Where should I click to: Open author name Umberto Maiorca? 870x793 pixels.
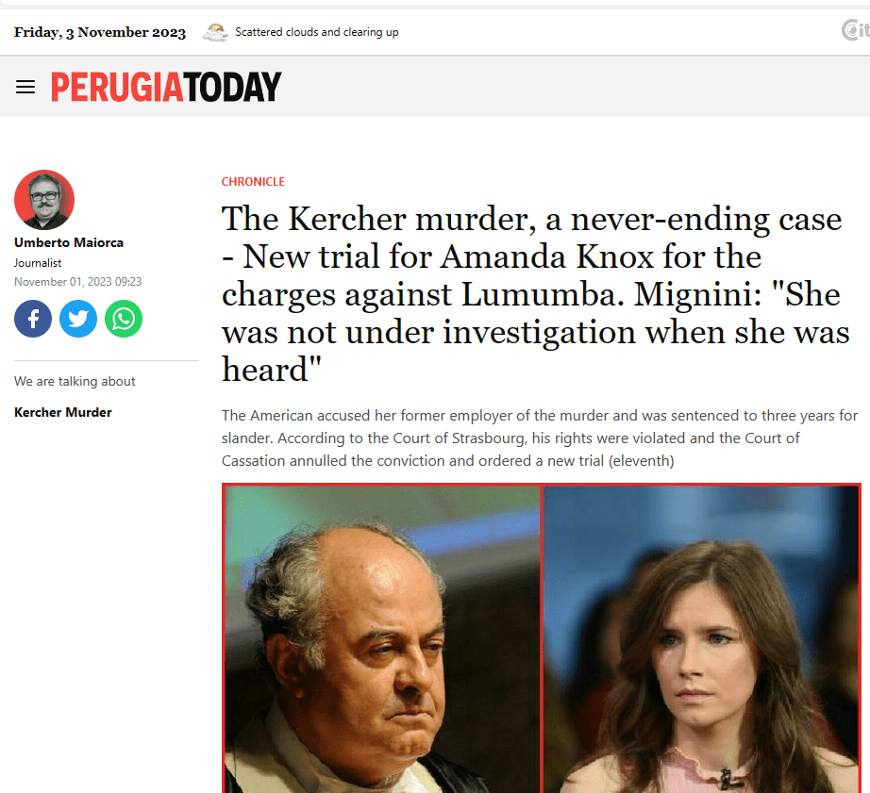pyautogui.click(x=69, y=243)
